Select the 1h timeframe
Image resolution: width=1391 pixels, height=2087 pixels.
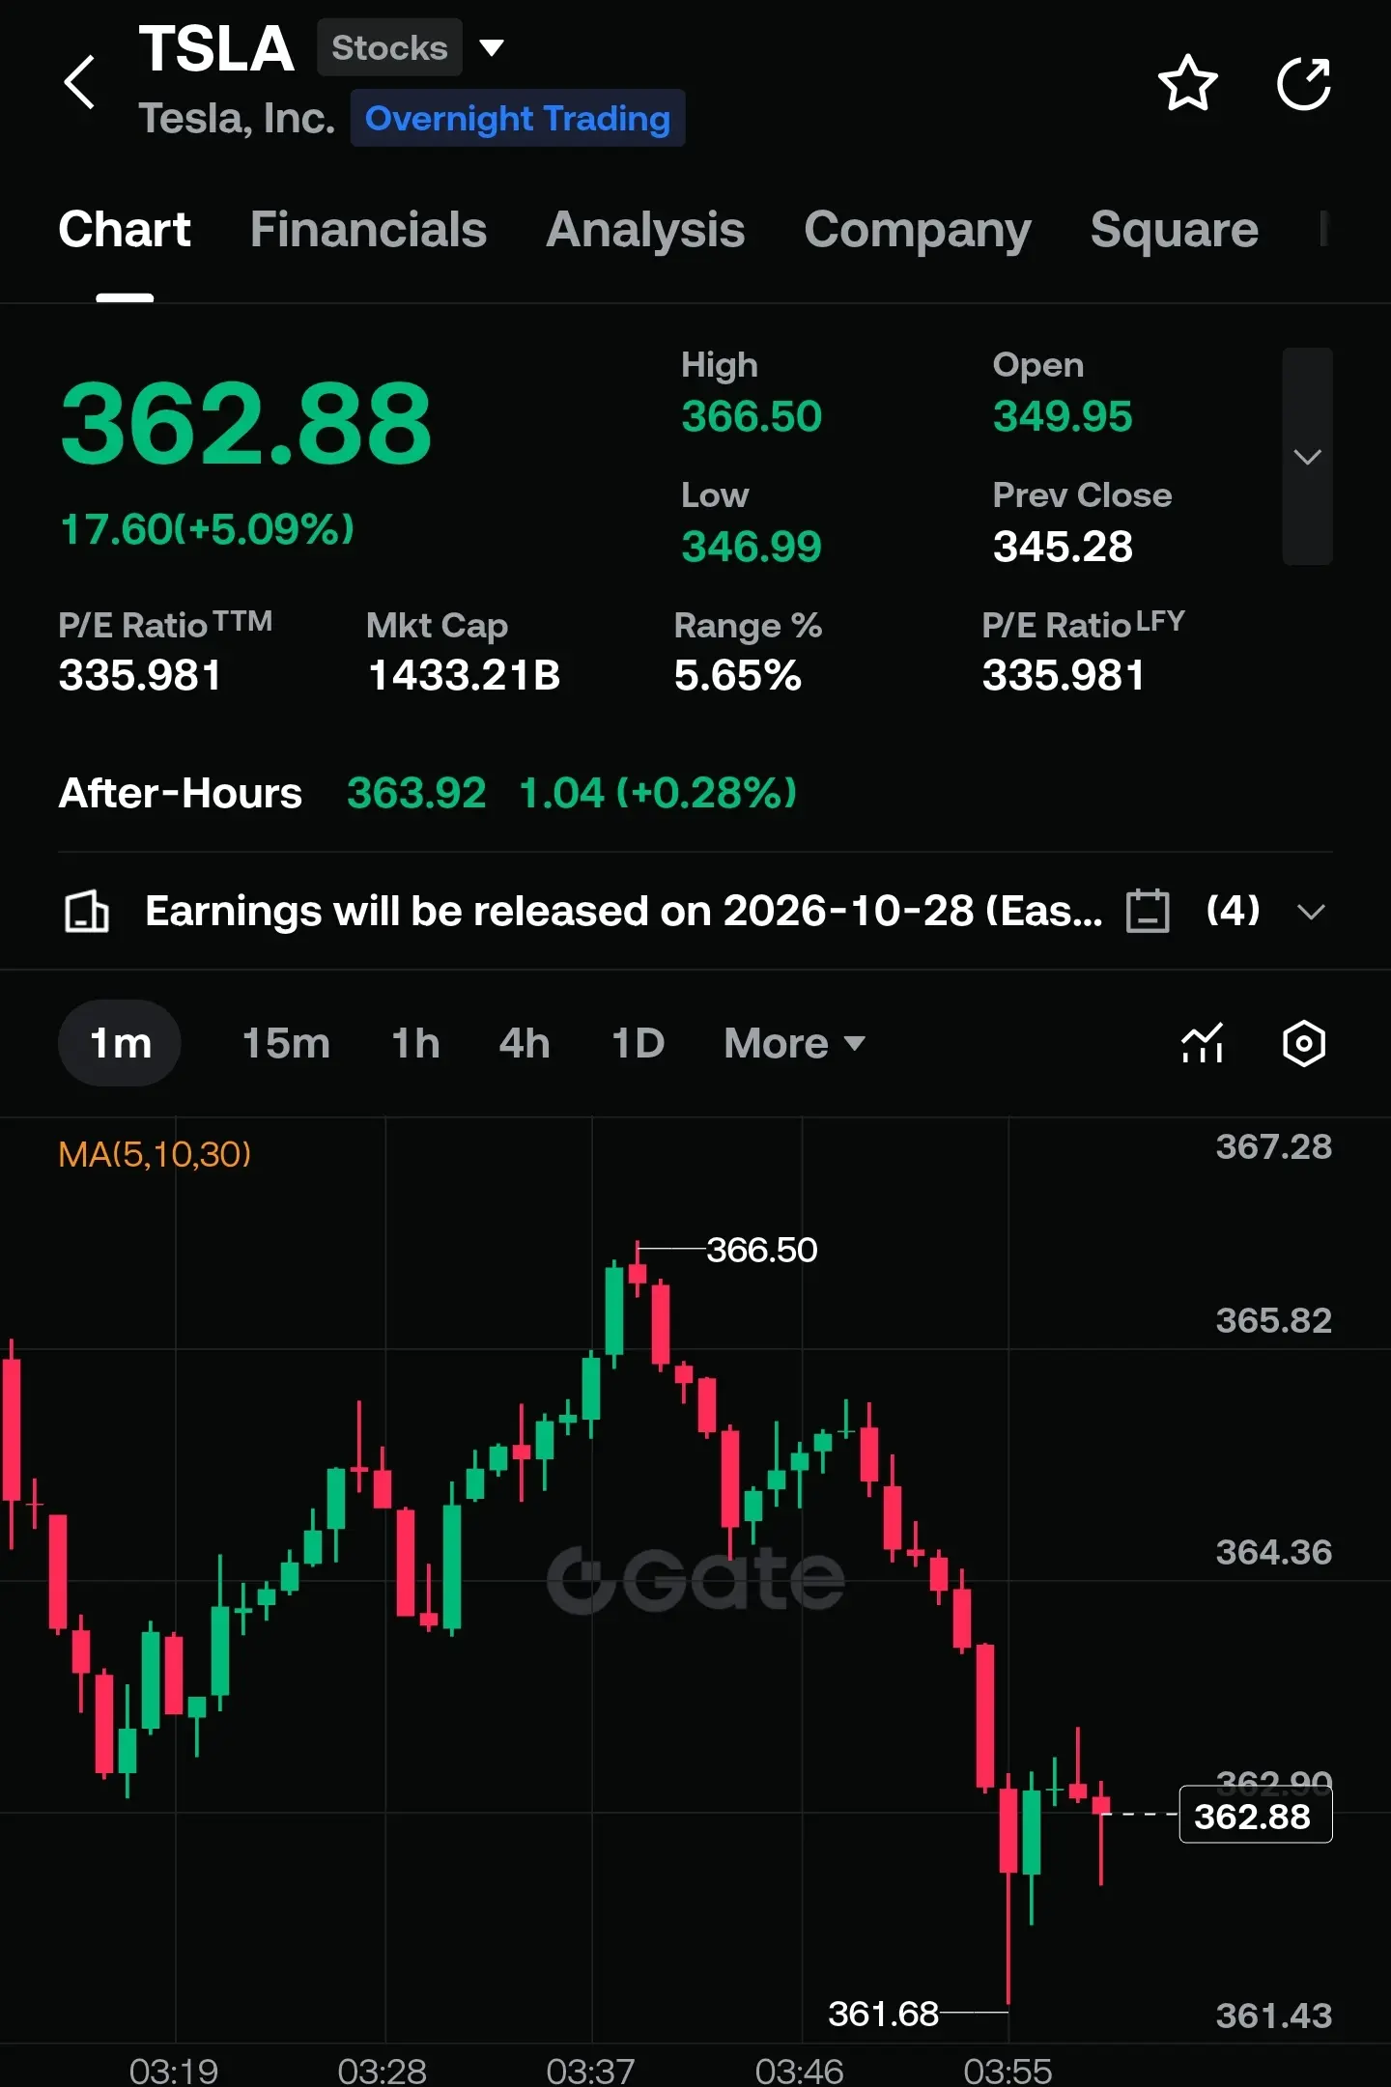[x=415, y=1043]
